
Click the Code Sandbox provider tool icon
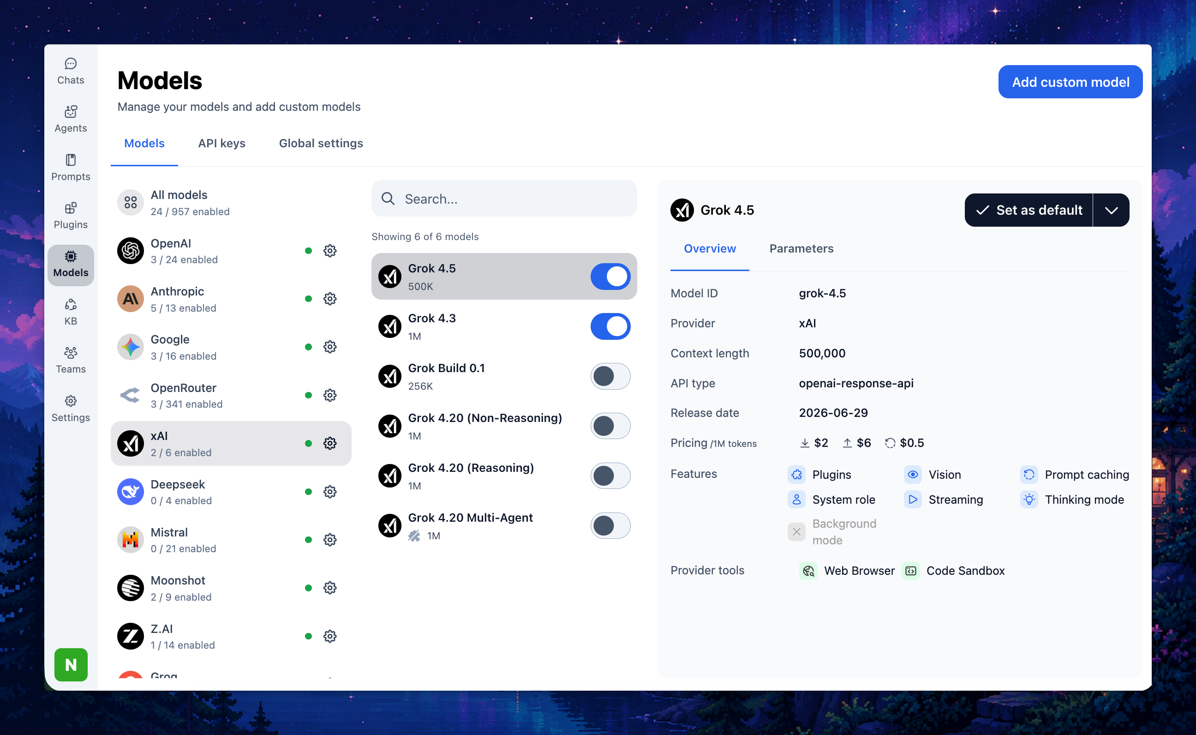[x=911, y=571]
